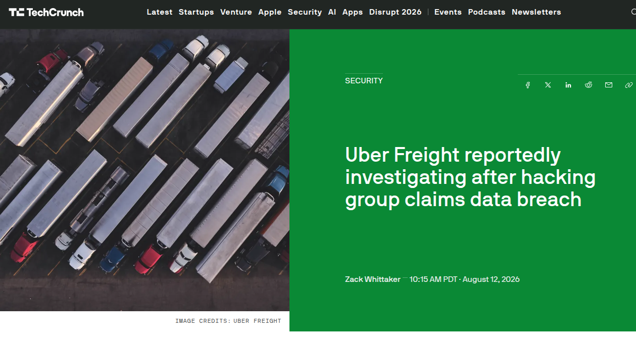Select Apple in navigation bar
Screen dimensions: 636x338
click(x=270, y=12)
